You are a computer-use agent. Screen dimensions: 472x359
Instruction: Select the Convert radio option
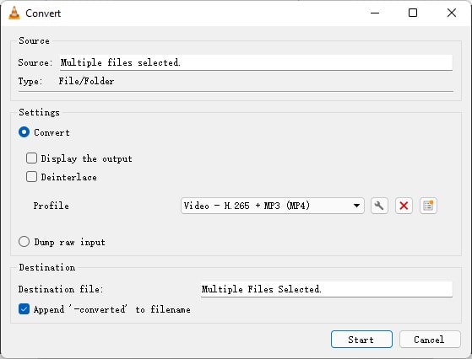point(24,132)
